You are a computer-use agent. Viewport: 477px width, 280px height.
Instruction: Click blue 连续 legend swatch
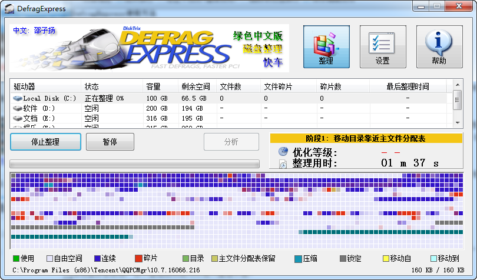click(97, 259)
